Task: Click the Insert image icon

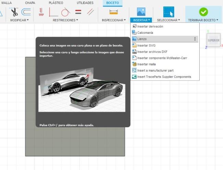Action: pos(141,12)
